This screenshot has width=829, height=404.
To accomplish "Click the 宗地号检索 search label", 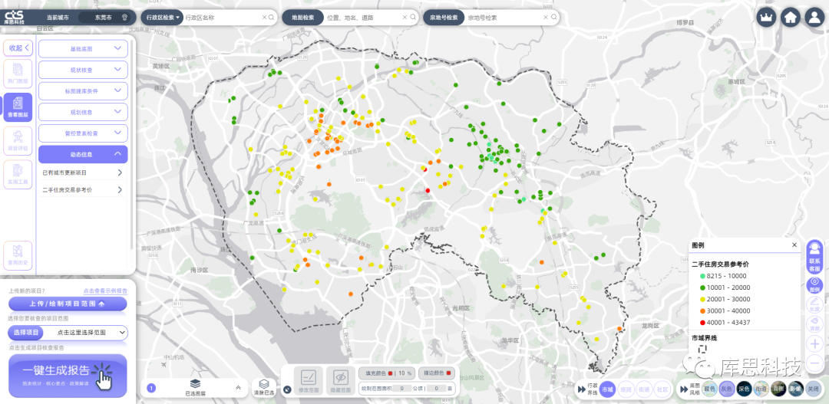I will (444, 18).
